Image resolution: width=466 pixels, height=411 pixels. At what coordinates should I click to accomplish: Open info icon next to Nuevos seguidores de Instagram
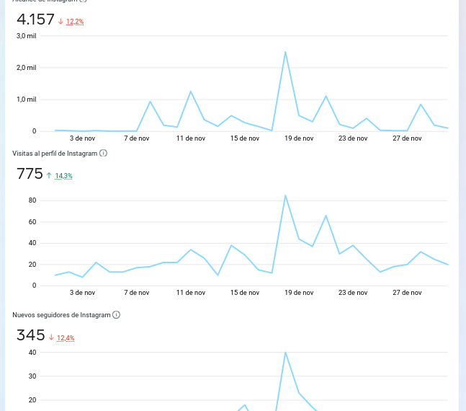pos(116,315)
